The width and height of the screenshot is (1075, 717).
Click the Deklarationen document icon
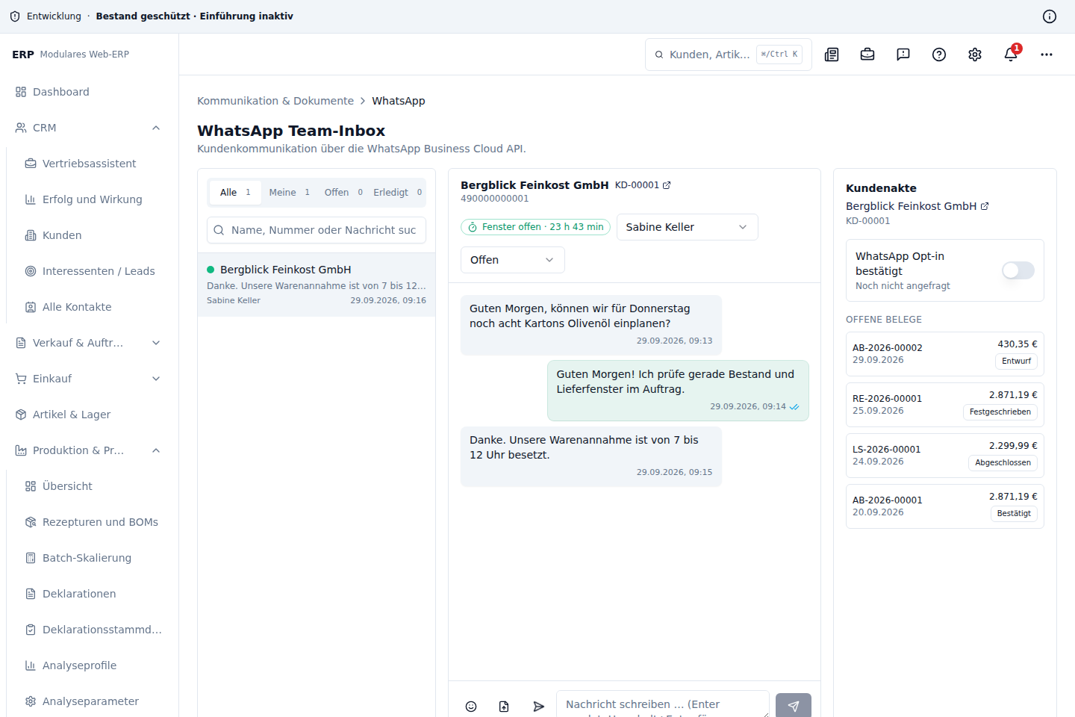click(x=31, y=594)
